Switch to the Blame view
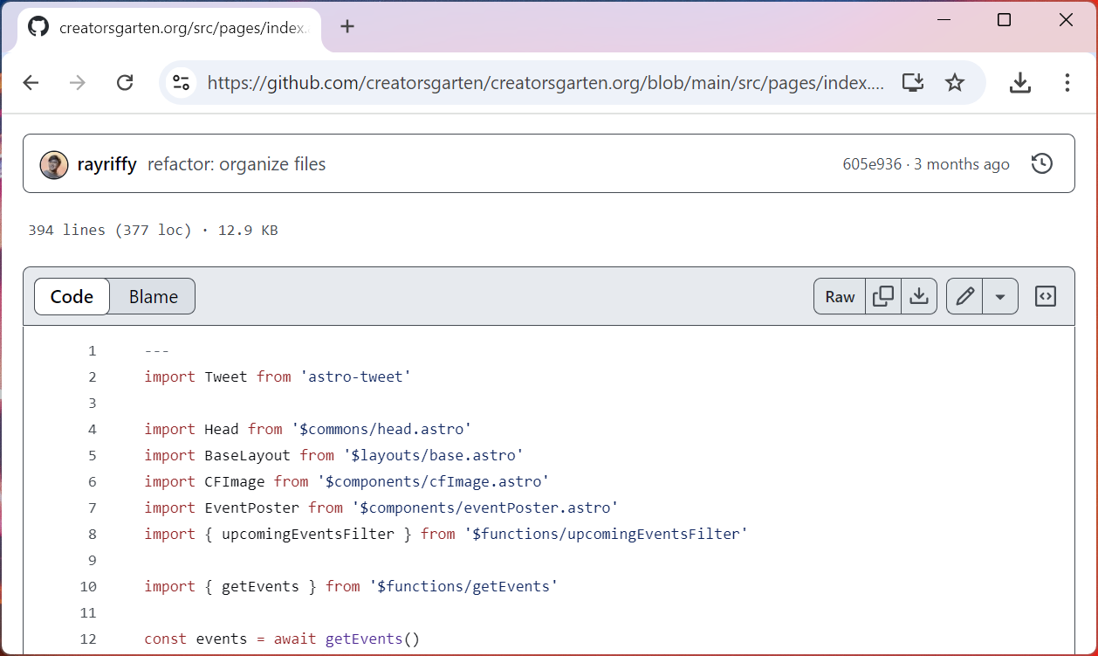Image resolution: width=1098 pixels, height=656 pixels. pyautogui.click(x=153, y=296)
